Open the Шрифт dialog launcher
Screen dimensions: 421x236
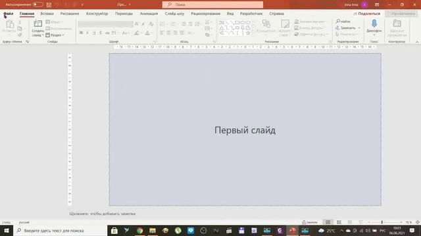[x=155, y=42]
